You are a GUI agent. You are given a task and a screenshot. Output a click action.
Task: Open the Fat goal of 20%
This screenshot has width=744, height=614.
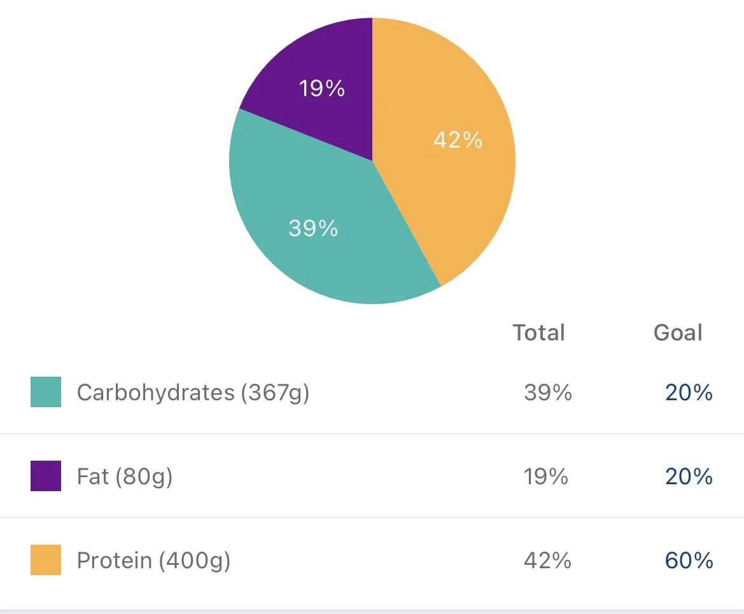689,477
